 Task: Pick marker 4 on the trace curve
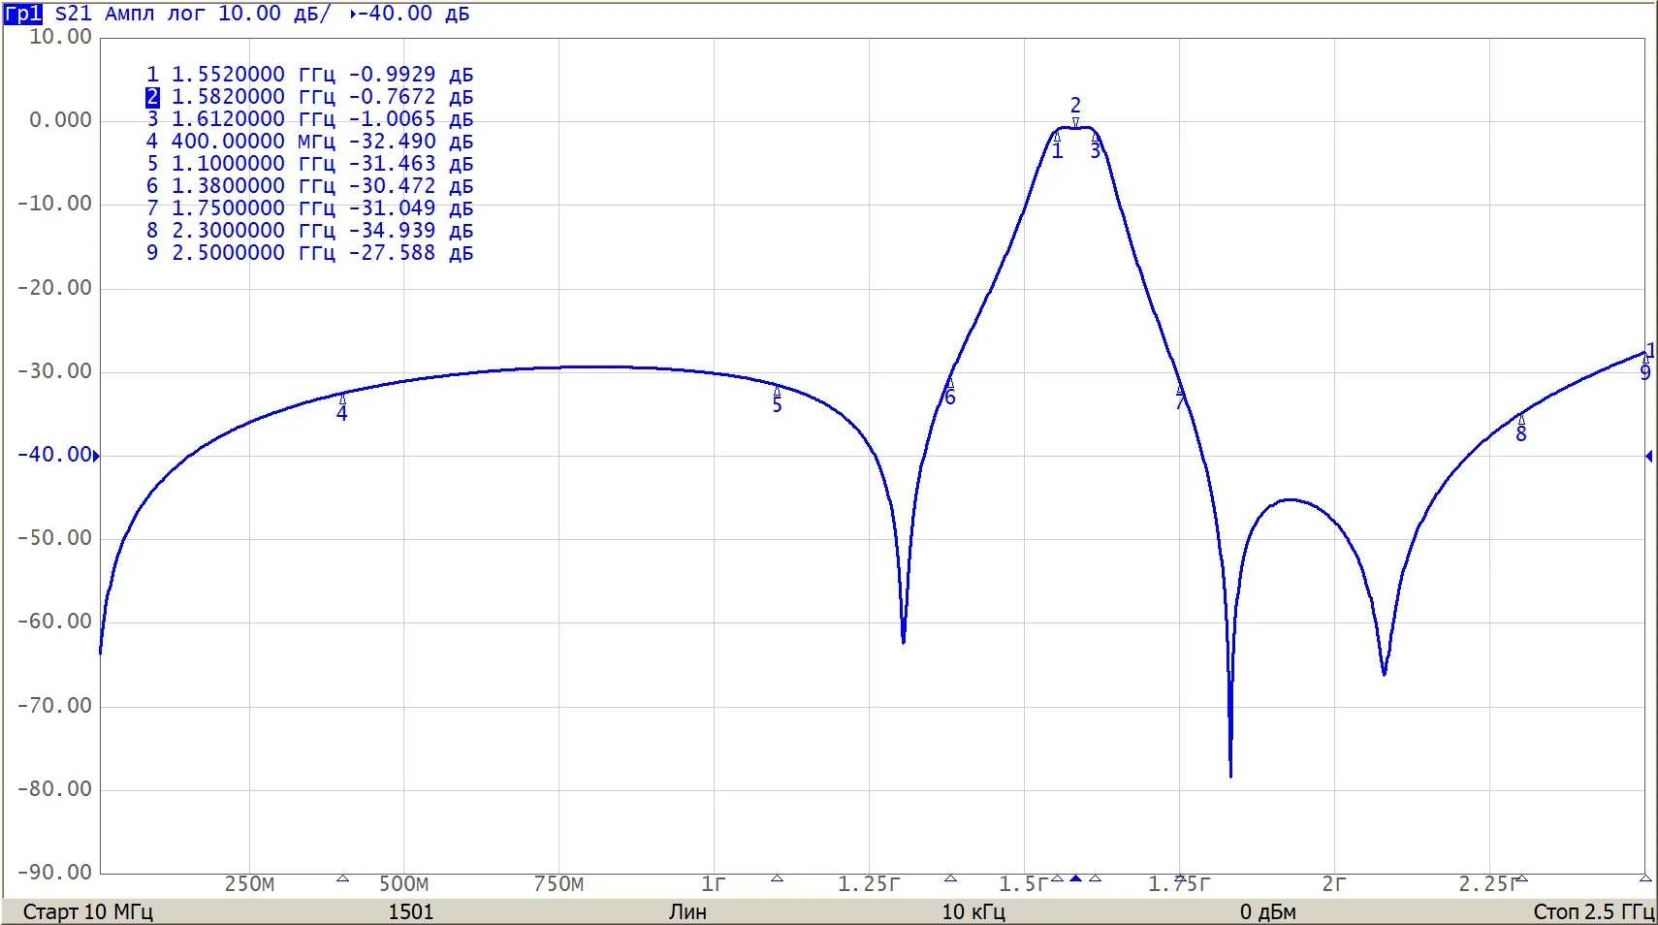[x=342, y=407]
